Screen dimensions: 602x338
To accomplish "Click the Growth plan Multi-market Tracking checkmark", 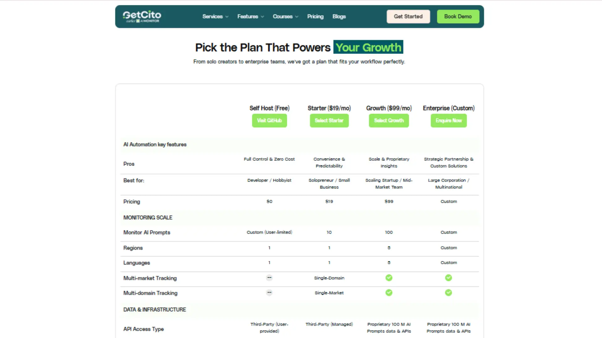I will [389, 278].
